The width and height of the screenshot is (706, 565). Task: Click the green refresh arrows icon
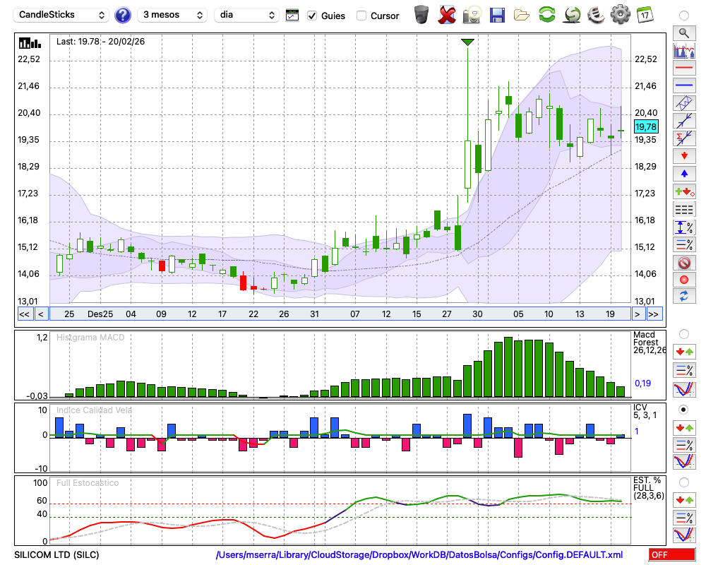(546, 14)
